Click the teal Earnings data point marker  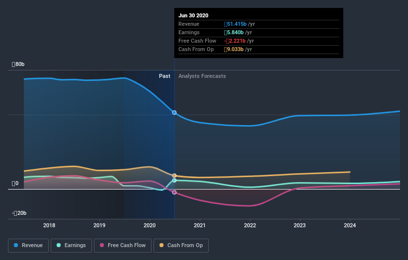[174, 180]
